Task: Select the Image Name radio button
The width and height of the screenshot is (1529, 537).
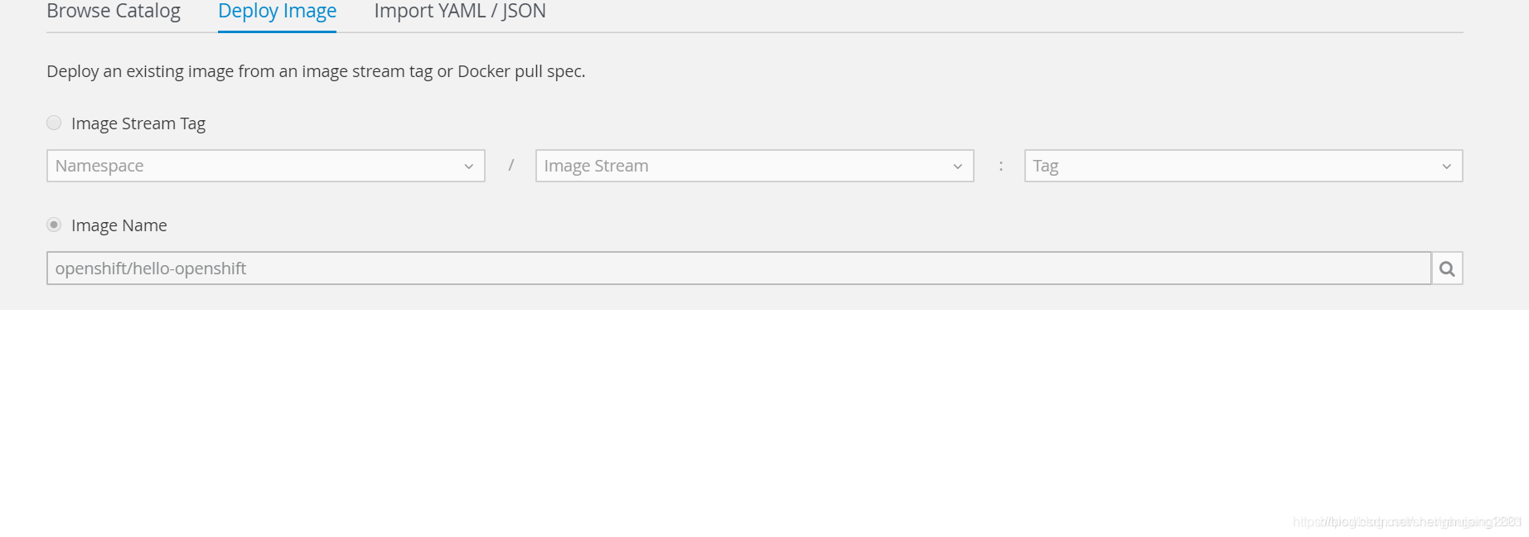Action: (54, 225)
